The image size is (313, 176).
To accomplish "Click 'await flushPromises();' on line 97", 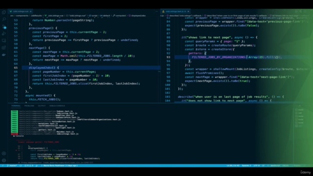I will [x=204, y=73].
